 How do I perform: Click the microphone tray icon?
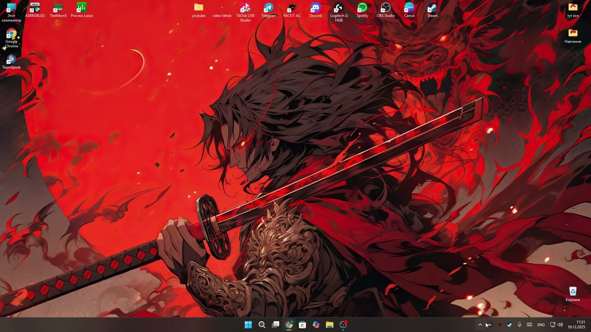(519, 325)
